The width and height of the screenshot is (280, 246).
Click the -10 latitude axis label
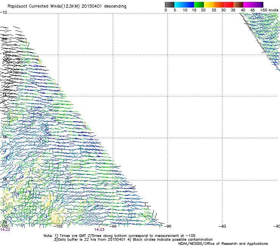click(x=3, y=12)
